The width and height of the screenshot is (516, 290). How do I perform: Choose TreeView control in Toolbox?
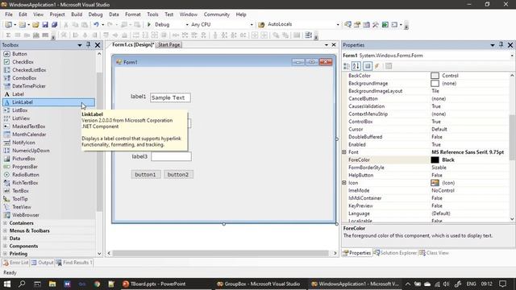[x=48, y=207]
